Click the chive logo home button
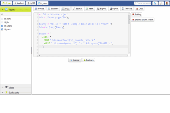 [6, 3]
